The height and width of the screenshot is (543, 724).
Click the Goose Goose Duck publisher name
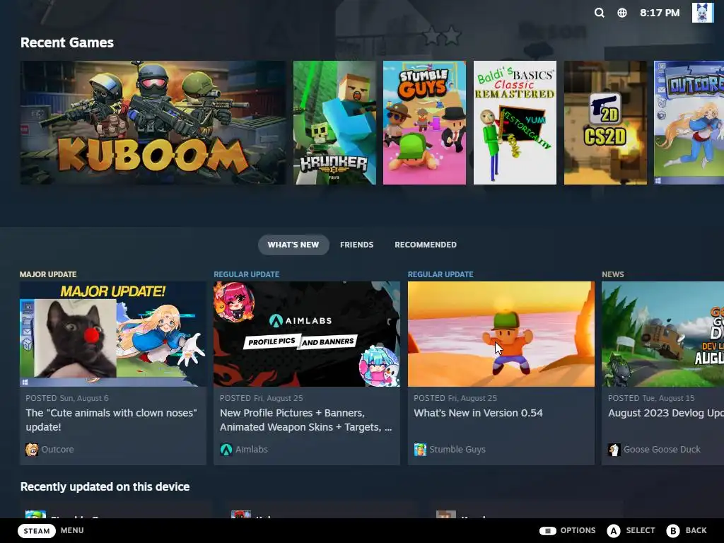click(662, 449)
